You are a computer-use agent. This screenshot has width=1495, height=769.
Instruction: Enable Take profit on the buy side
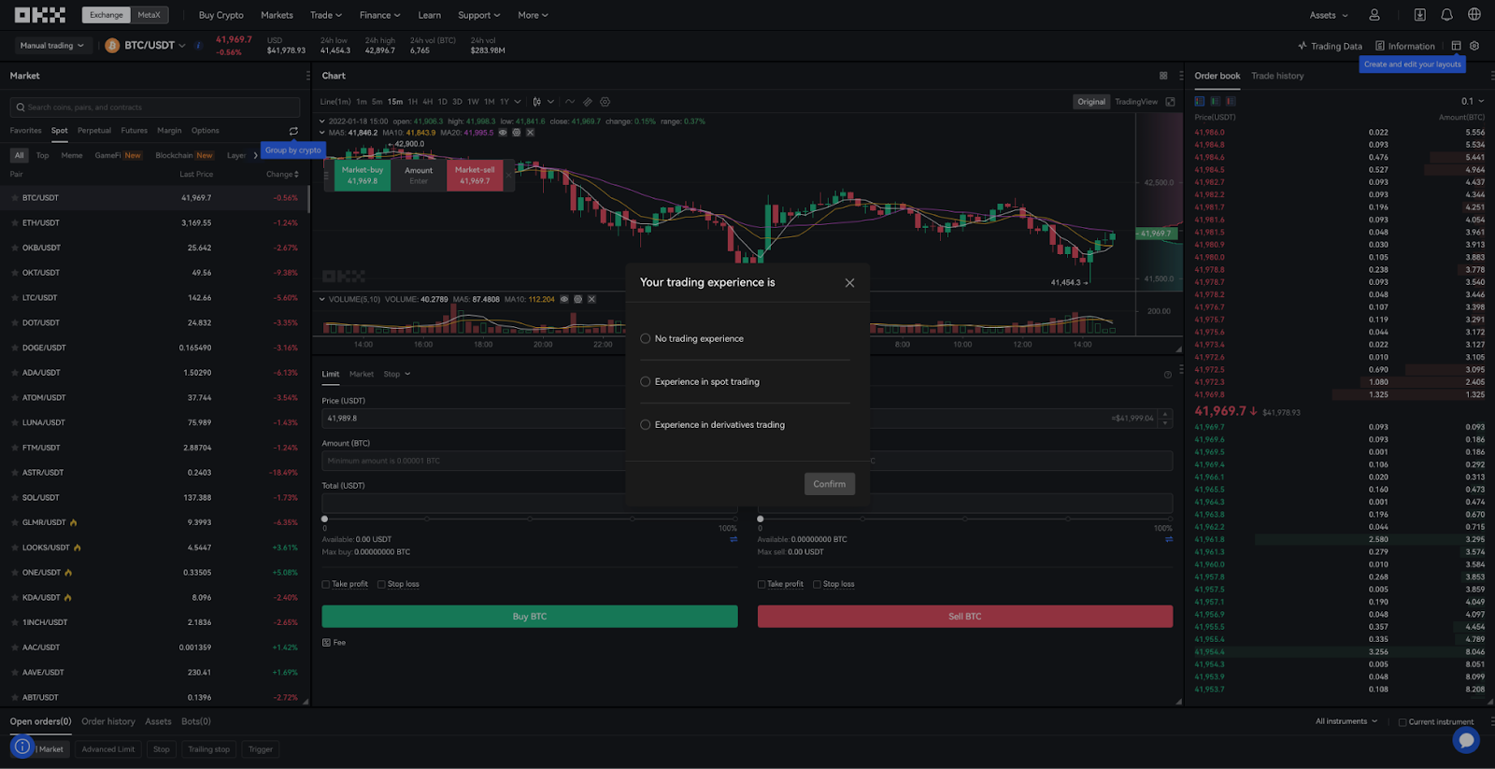(x=326, y=585)
